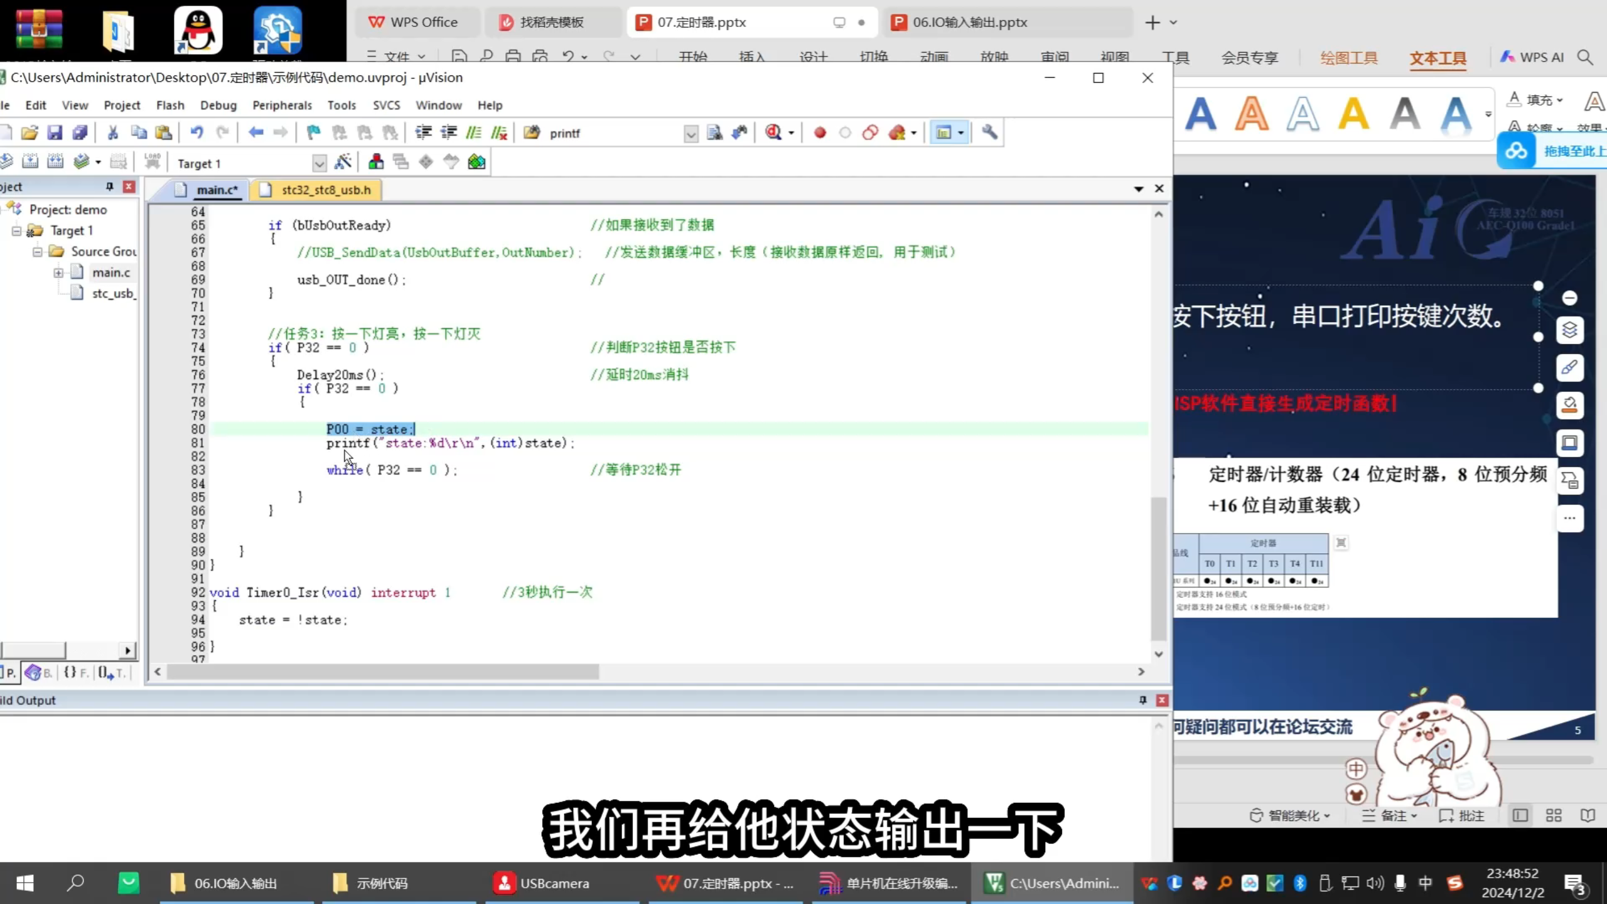Click the Rebuild all target files icon
Image resolution: width=1607 pixels, height=904 pixels.
pyautogui.click(x=56, y=160)
